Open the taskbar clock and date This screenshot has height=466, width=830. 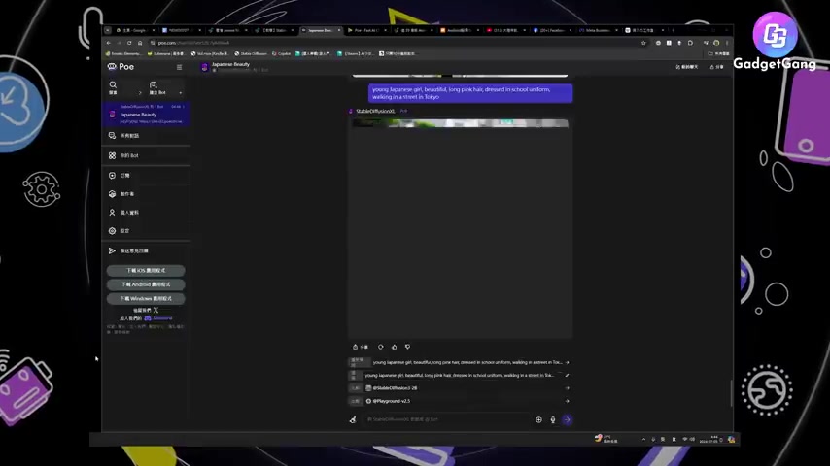point(709,439)
